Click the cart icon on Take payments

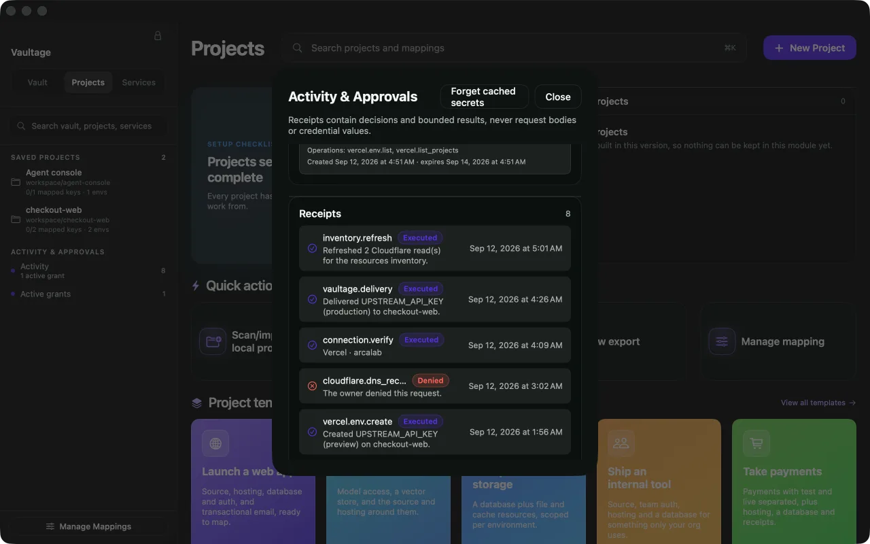pos(756,443)
